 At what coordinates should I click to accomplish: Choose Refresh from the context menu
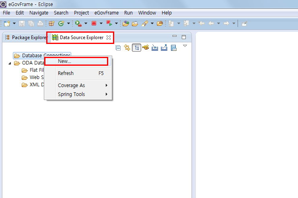pyautogui.click(x=78, y=73)
